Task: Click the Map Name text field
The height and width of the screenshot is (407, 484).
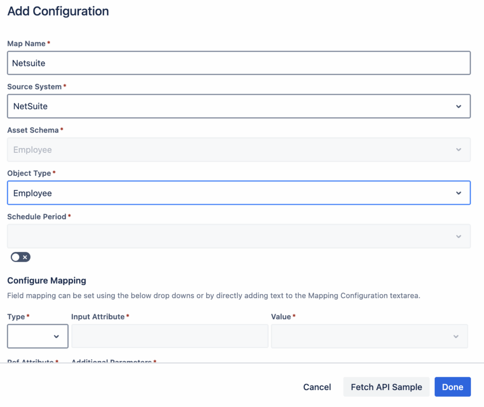Action: 239,63
